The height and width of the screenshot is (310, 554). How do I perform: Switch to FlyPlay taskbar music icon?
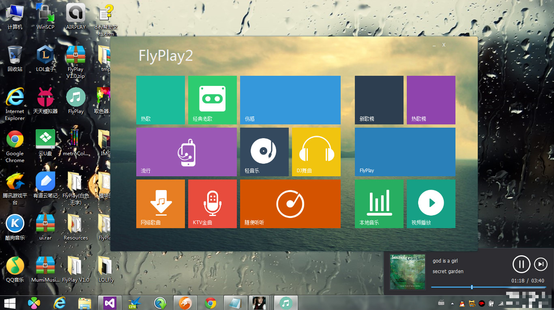286,303
